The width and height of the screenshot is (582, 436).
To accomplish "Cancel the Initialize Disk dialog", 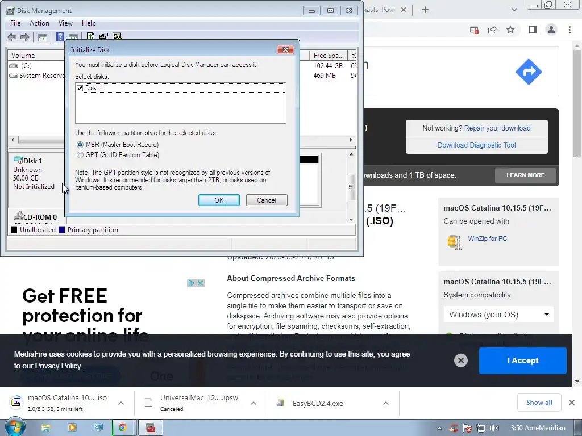I will (x=267, y=200).
